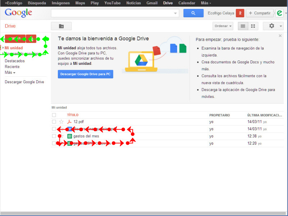Image resolution: width=288 pixels, height=216 pixels.
Task: Select Mi unidad in the sidebar
Action: point(14,48)
